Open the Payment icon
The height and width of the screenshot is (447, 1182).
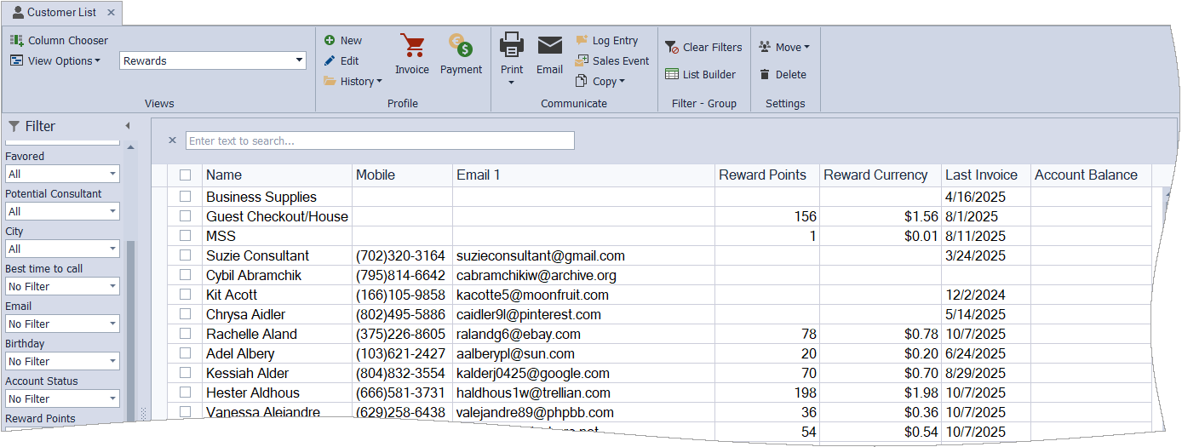tap(461, 47)
